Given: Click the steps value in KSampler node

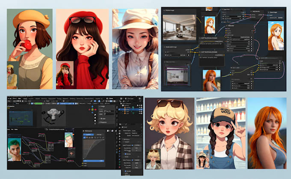Looking at the screenshot, I should click(x=240, y=42).
